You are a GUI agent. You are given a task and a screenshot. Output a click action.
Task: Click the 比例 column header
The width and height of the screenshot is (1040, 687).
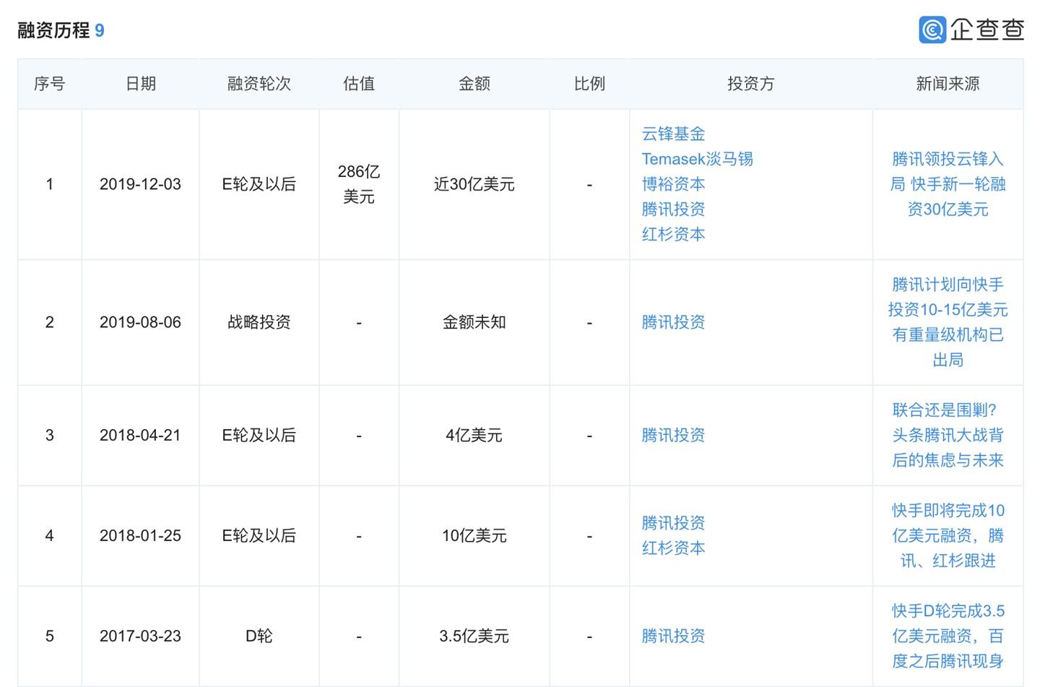point(589,84)
